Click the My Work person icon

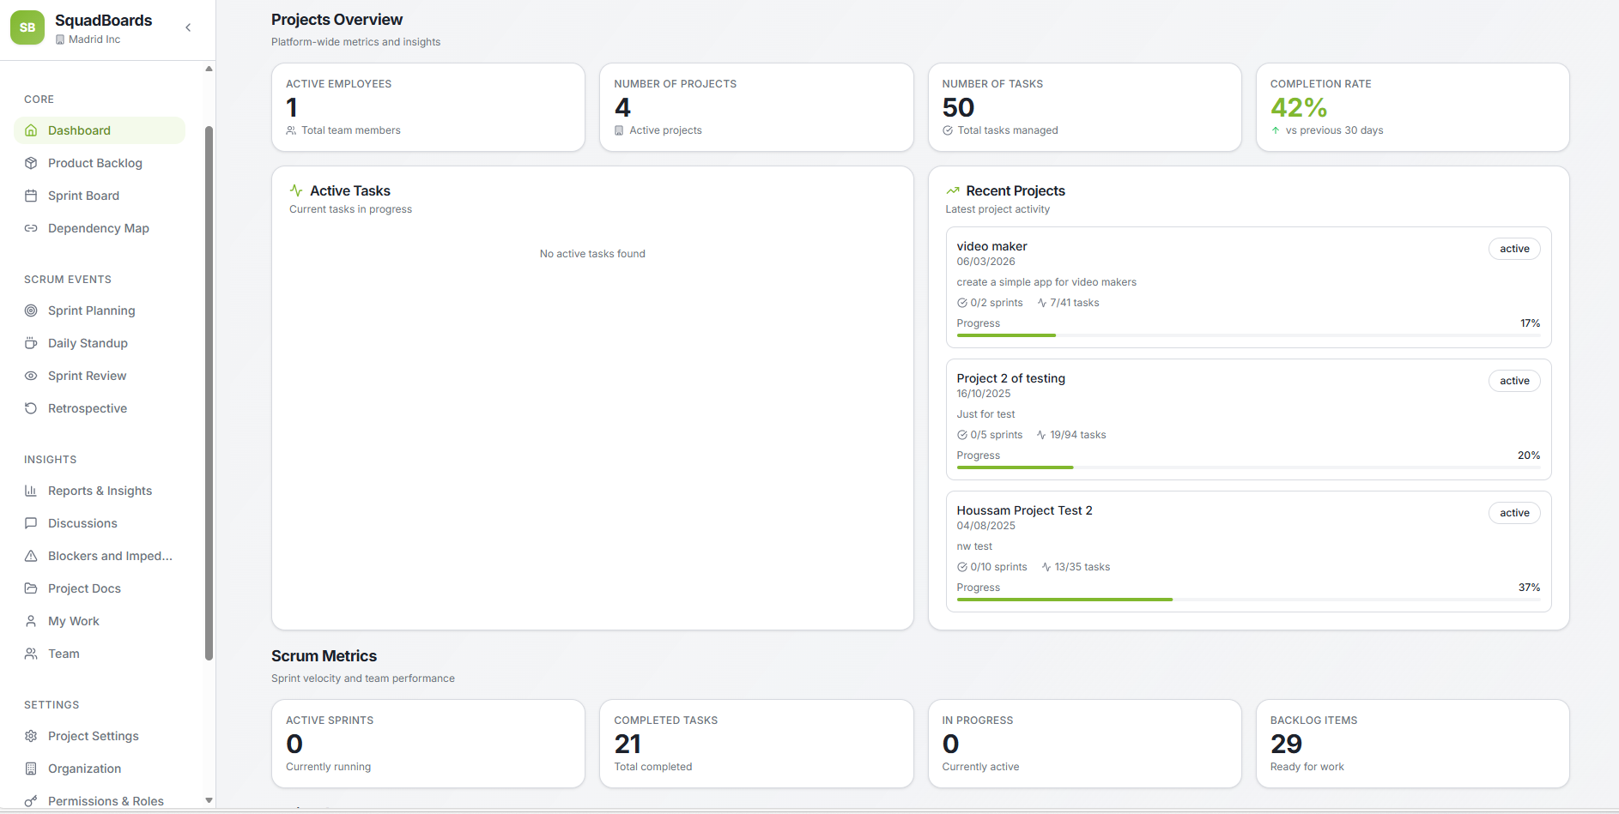(x=31, y=621)
